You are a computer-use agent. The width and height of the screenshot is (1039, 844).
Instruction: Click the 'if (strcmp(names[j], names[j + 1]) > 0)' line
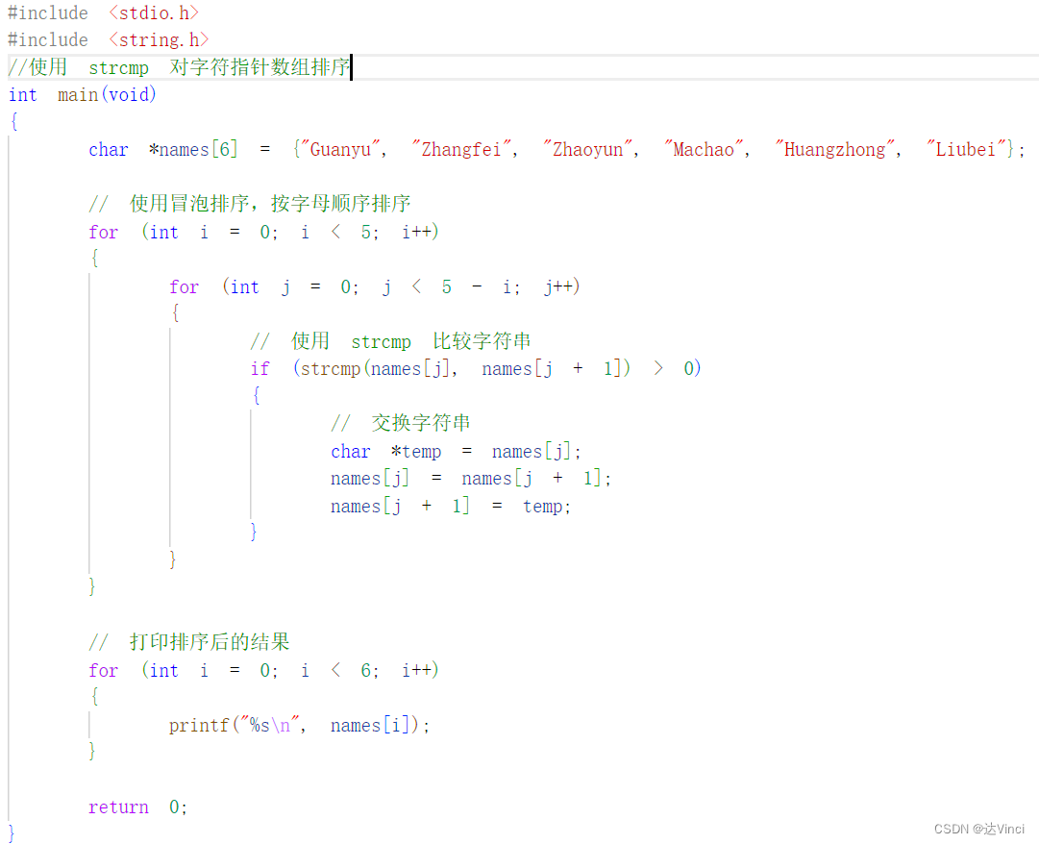tap(476, 368)
